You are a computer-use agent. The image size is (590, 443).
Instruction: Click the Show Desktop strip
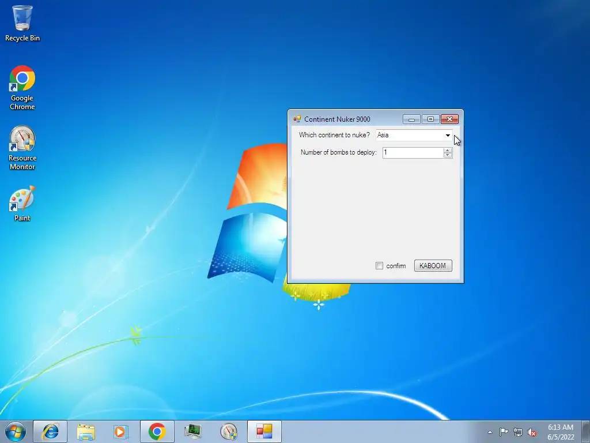[x=585, y=431]
